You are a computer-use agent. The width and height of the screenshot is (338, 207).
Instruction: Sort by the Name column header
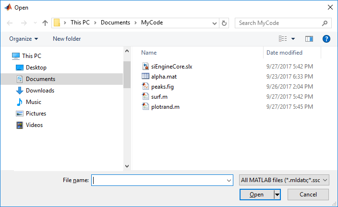(149, 53)
